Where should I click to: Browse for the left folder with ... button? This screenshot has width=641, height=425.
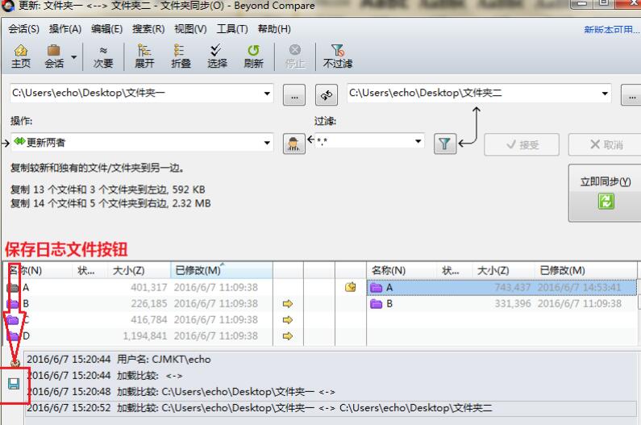pyautogui.click(x=294, y=95)
